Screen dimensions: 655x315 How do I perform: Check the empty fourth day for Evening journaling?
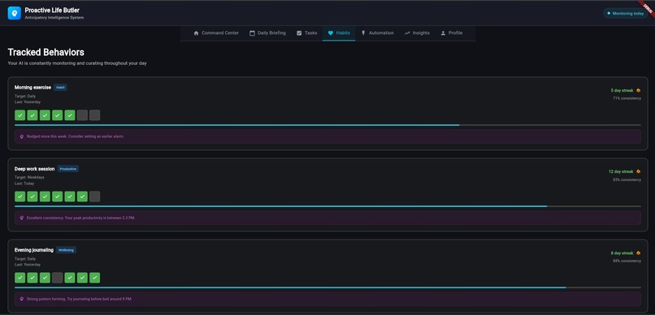pyautogui.click(x=57, y=278)
